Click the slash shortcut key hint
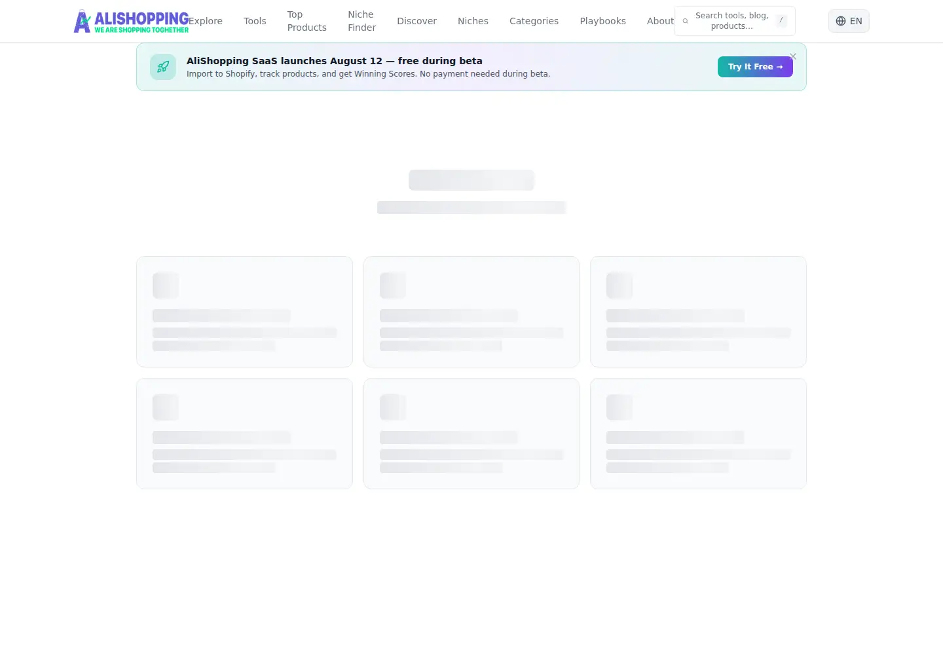943x655 pixels. pyautogui.click(x=781, y=21)
